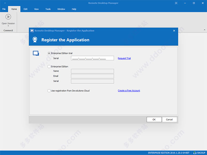The height and width of the screenshot is (155, 207).
Task: Click the Open Session play icon
Action: point(8,17)
